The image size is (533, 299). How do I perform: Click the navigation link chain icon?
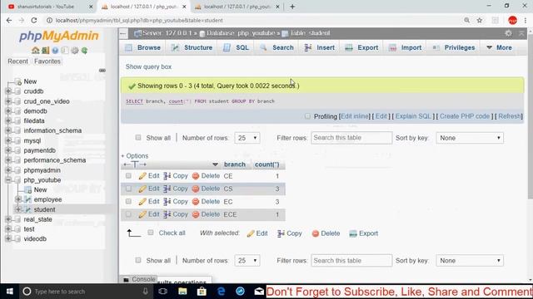click(x=102, y=71)
